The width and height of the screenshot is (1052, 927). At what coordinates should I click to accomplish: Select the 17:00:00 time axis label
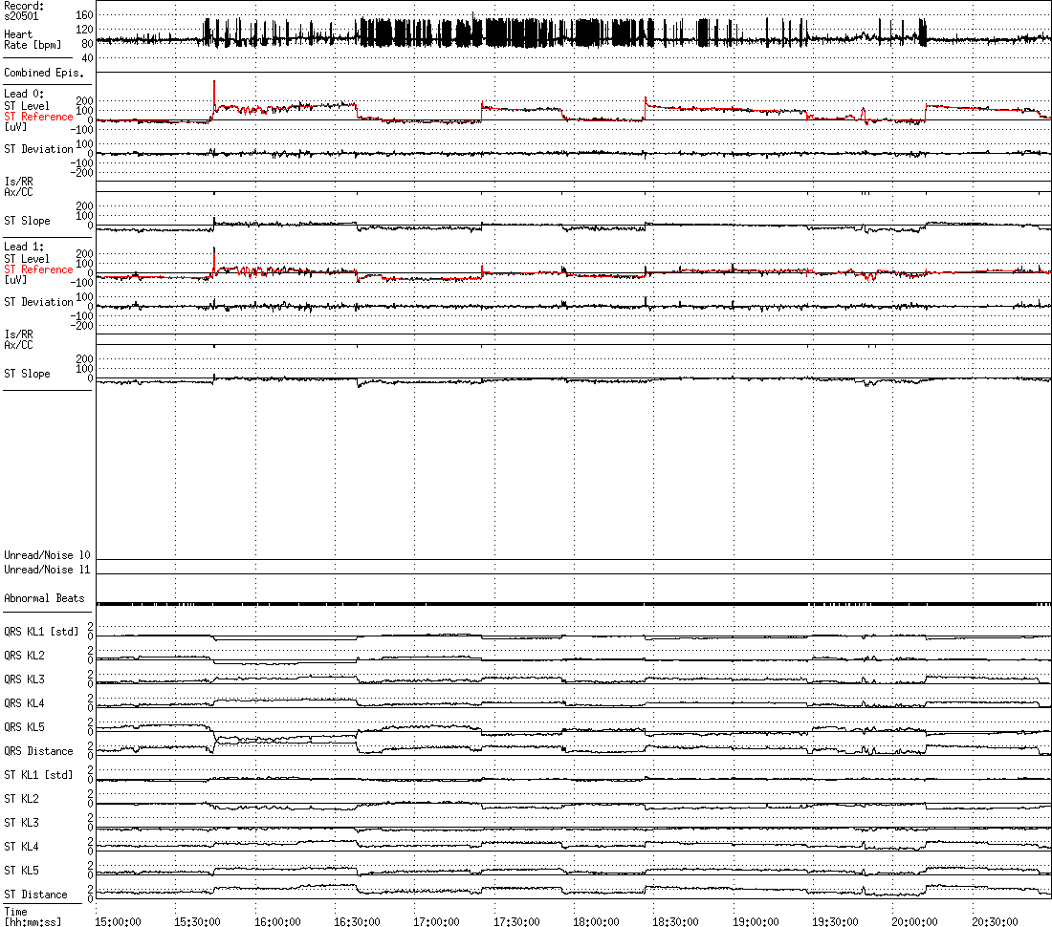(437, 921)
